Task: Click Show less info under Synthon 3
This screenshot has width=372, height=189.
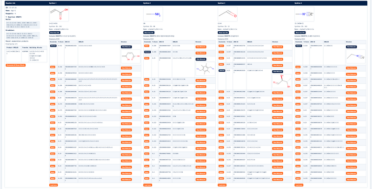Action: pos(224,33)
